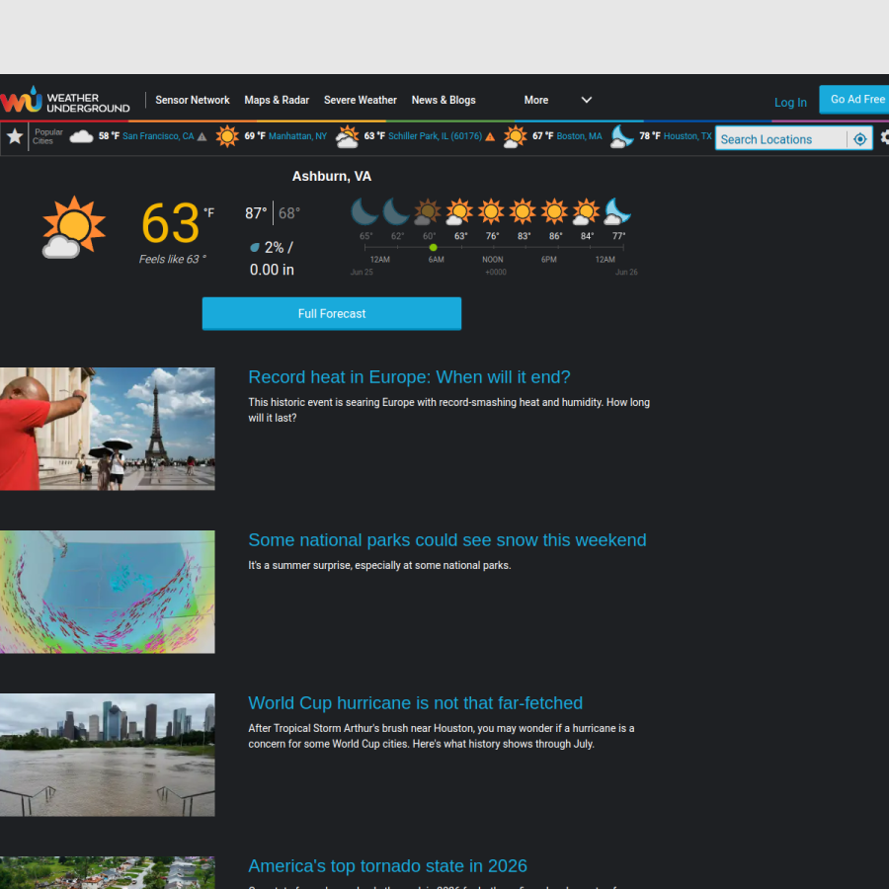This screenshot has width=889, height=889.
Task: Open 'Some national parks could see snow this weekend'
Action: click(446, 539)
